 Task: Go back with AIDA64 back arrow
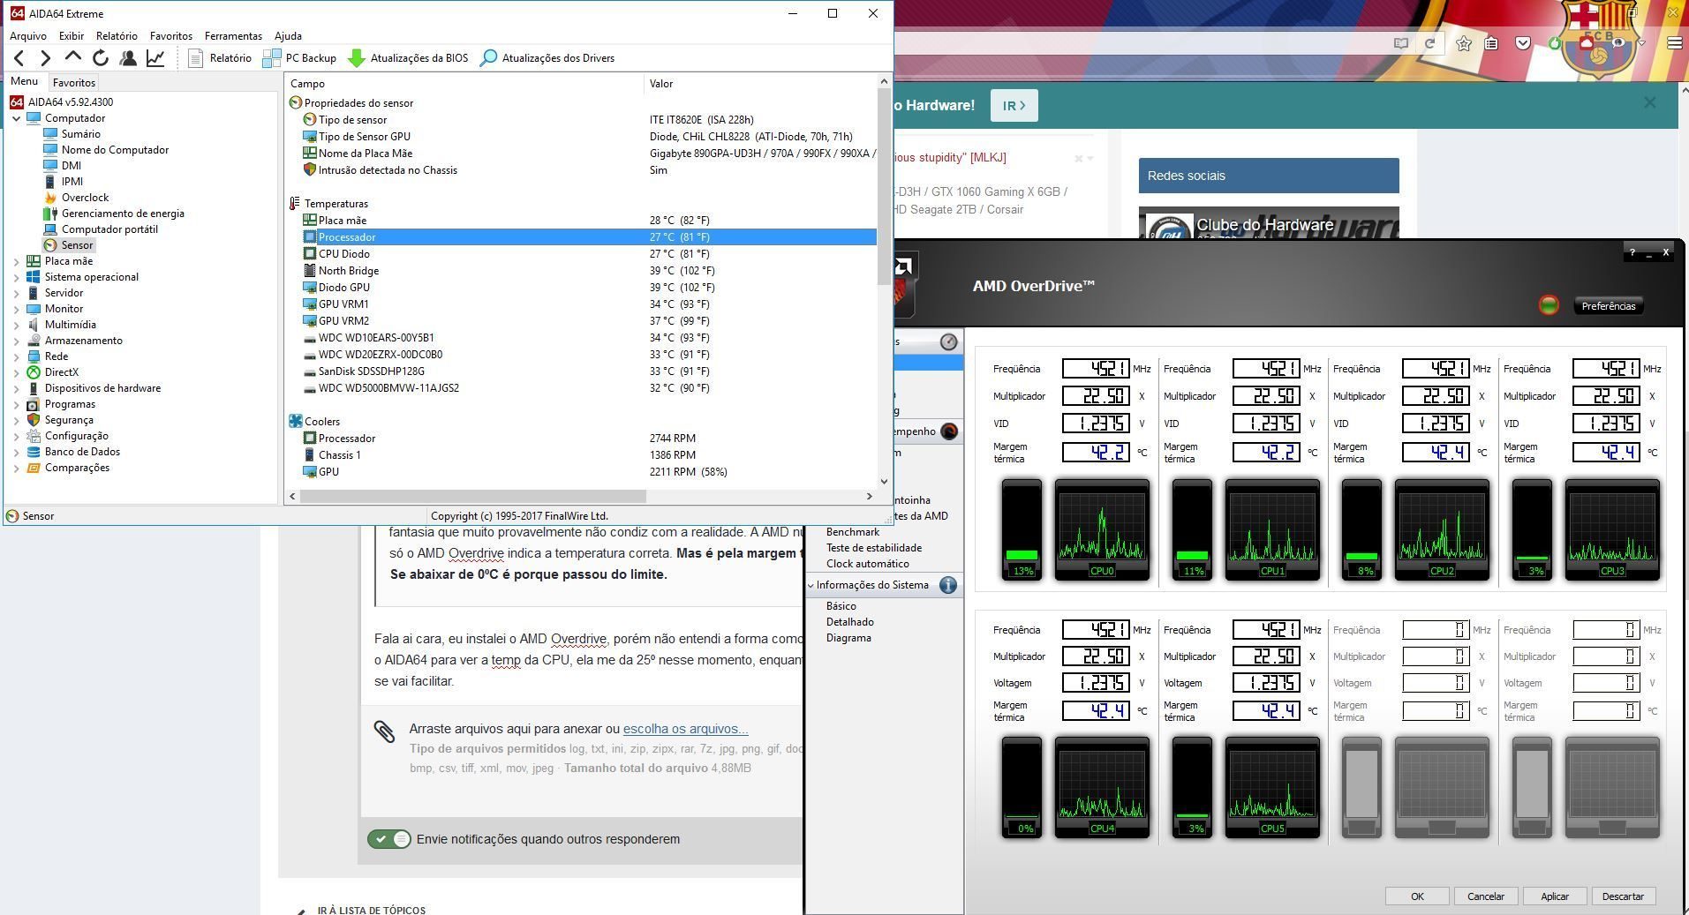(x=19, y=58)
